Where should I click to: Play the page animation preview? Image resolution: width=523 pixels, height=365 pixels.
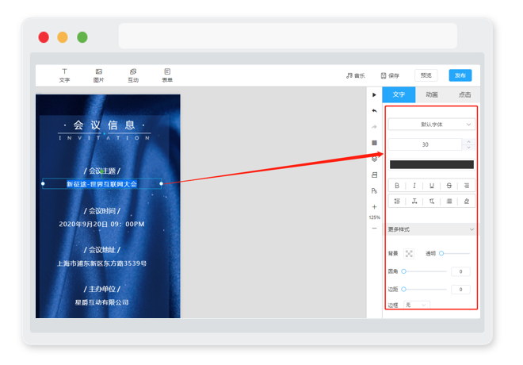374,95
